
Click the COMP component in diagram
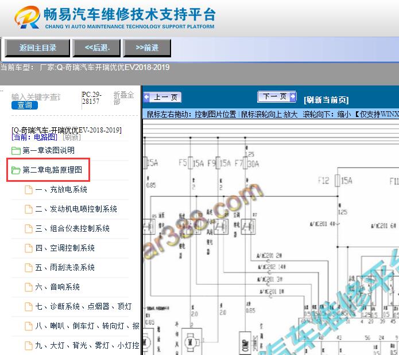coord(245,343)
